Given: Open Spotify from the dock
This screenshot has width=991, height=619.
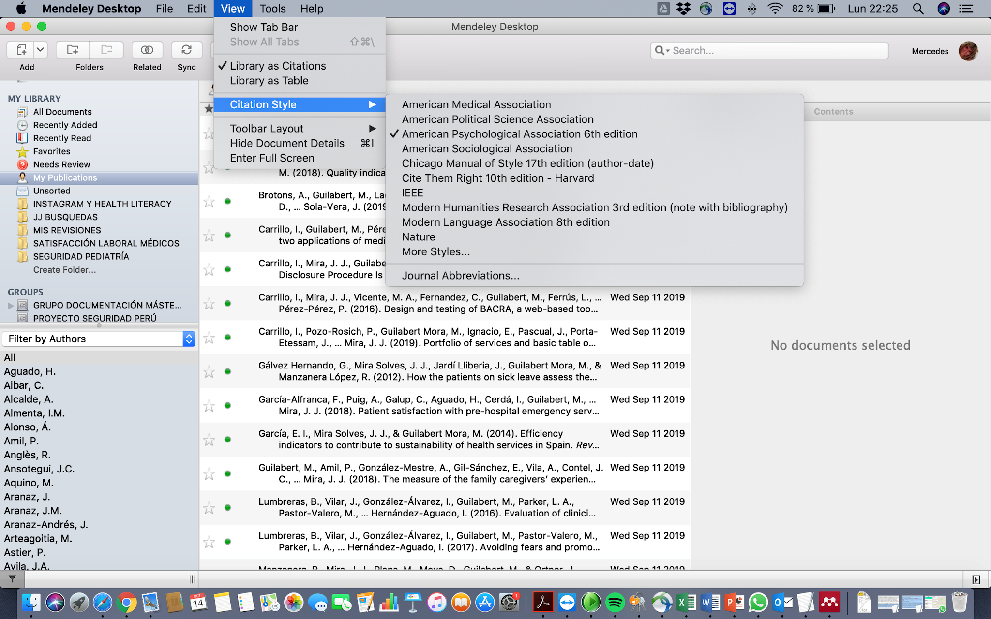Looking at the screenshot, I should pyautogui.click(x=615, y=603).
